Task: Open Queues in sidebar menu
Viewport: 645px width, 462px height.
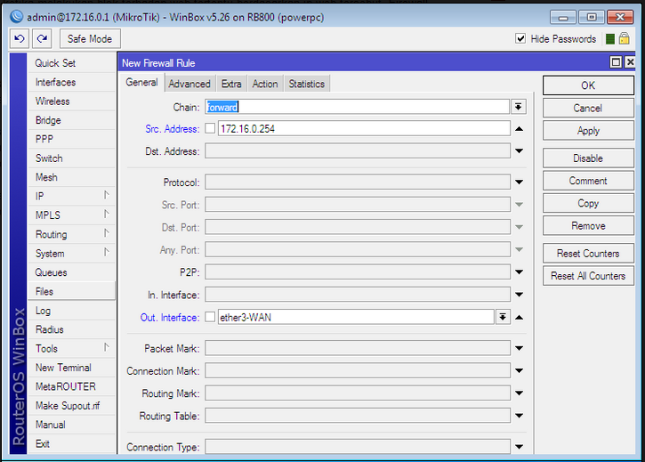Action: coord(71,272)
